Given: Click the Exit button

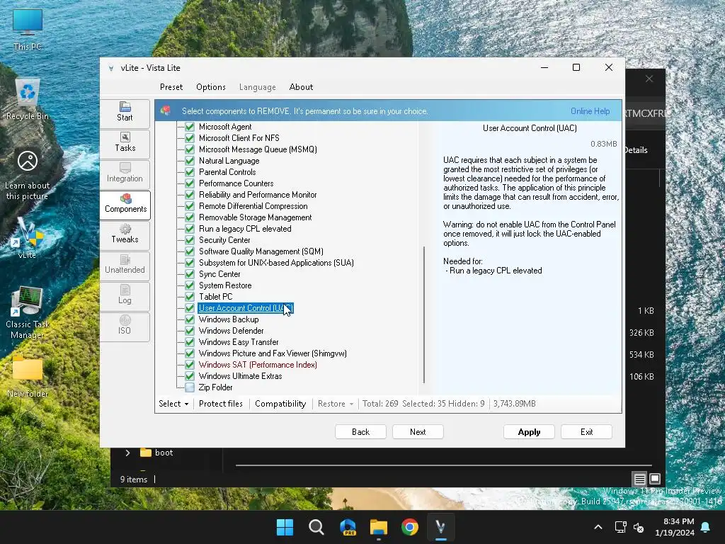Looking at the screenshot, I should click(586, 431).
